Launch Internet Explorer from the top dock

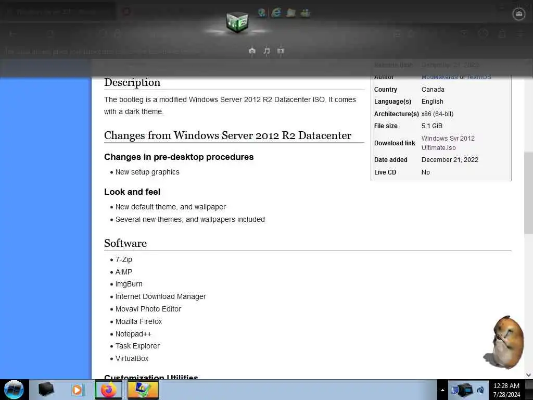(x=276, y=13)
